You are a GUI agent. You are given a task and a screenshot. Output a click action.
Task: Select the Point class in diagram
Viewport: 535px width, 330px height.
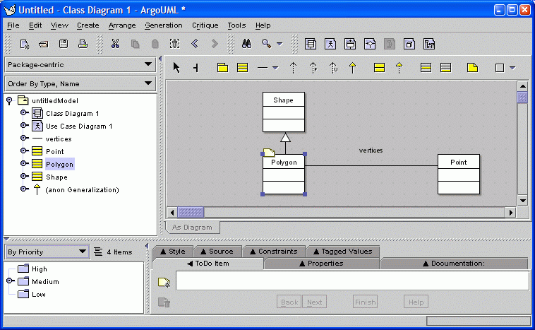pyautogui.click(x=459, y=175)
